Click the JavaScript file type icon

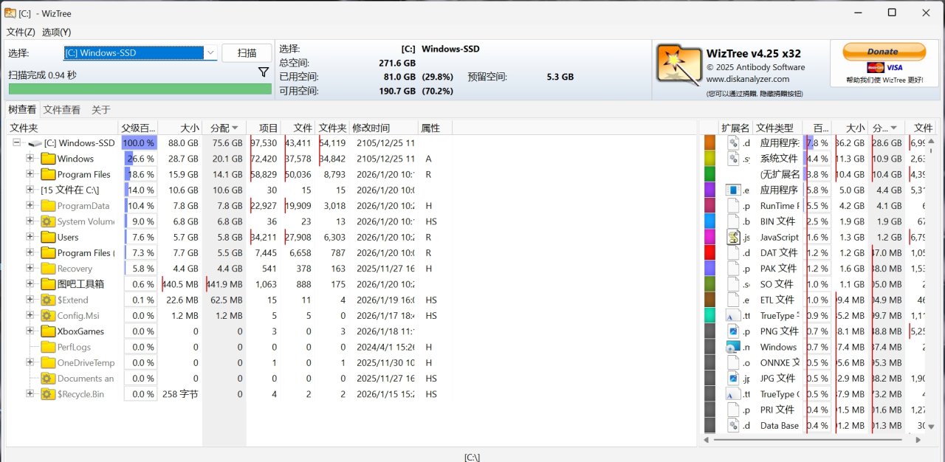tap(733, 237)
